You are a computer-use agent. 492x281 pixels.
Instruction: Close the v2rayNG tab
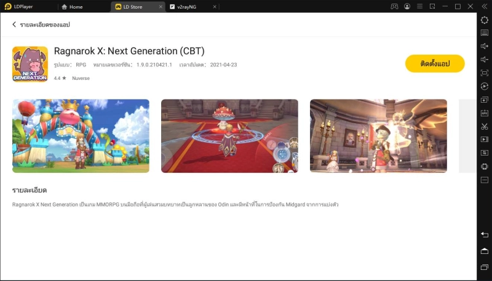pos(215,7)
